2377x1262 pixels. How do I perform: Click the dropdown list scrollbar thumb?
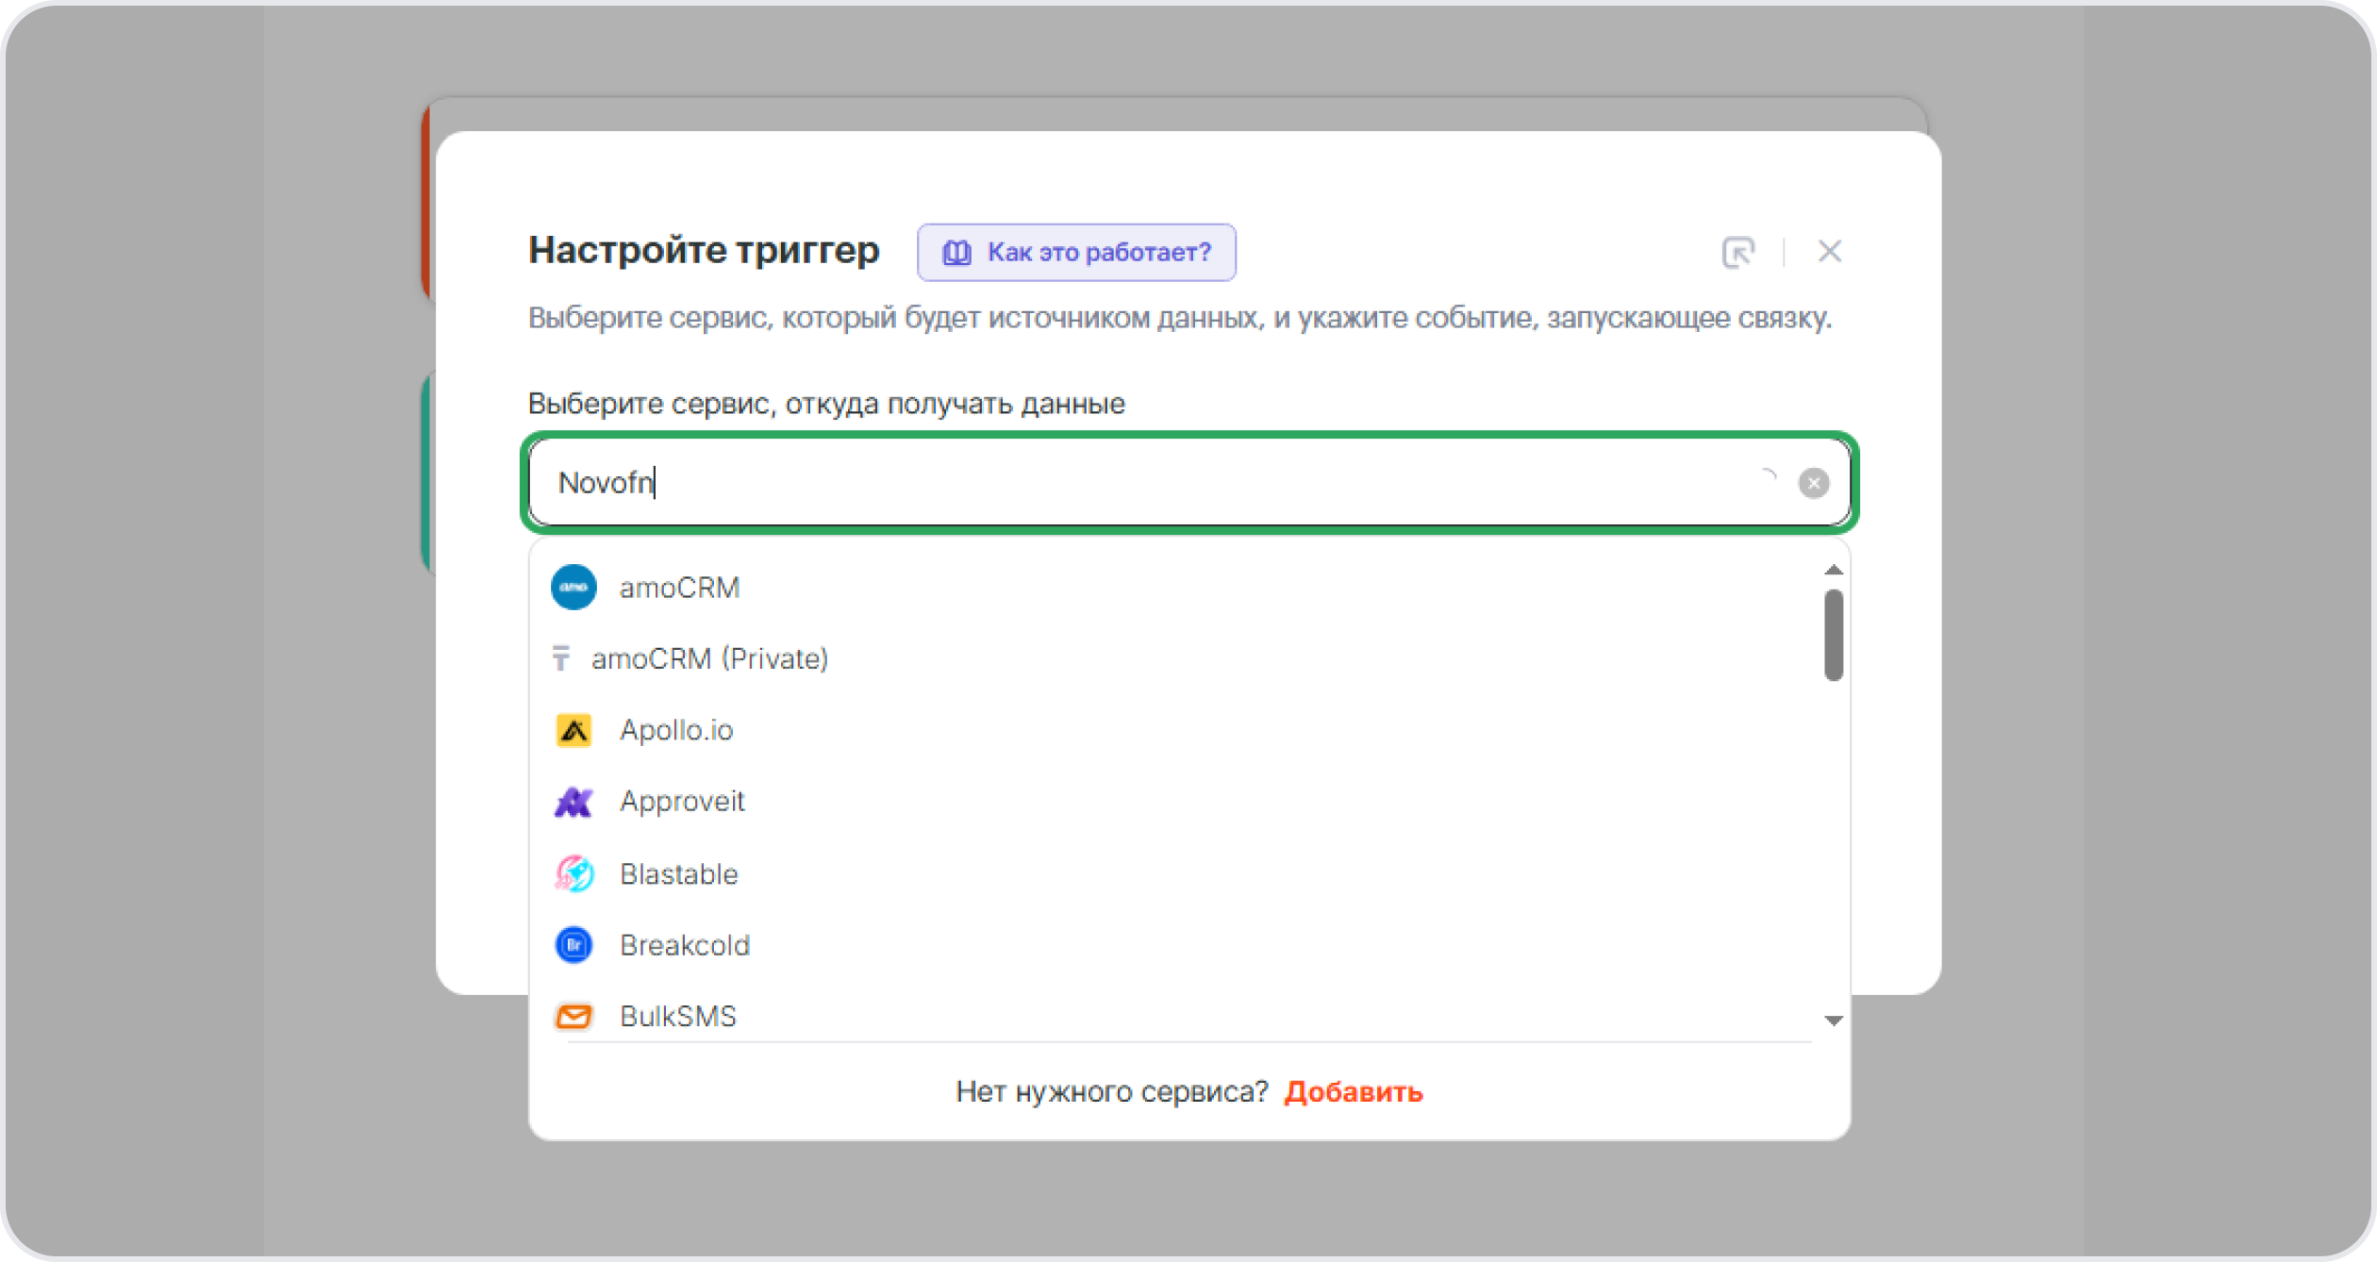[x=1833, y=635]
